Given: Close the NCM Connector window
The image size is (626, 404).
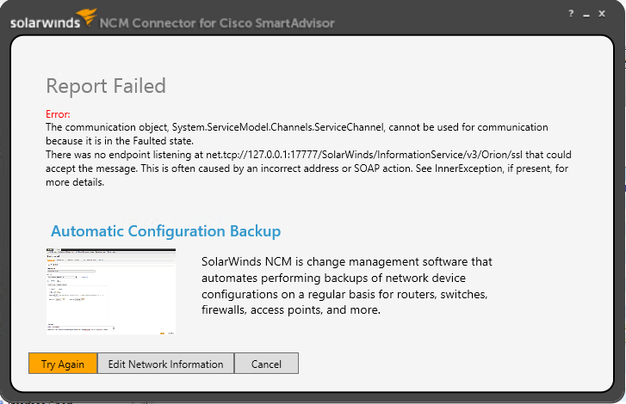Looking at the screenshot, I should click(604, 15).
